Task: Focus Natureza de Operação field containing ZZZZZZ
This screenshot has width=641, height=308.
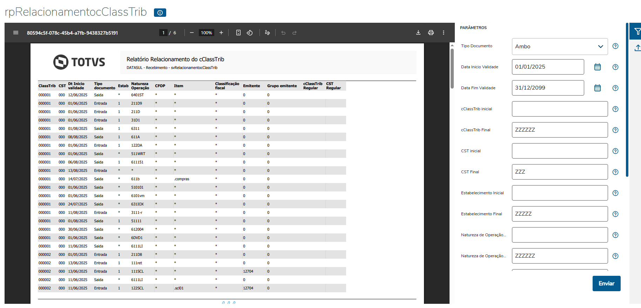Action: (x=560, y=256)
